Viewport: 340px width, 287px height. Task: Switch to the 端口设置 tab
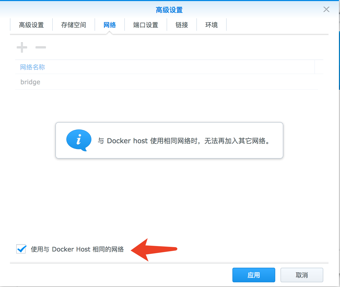pos(145,25)
